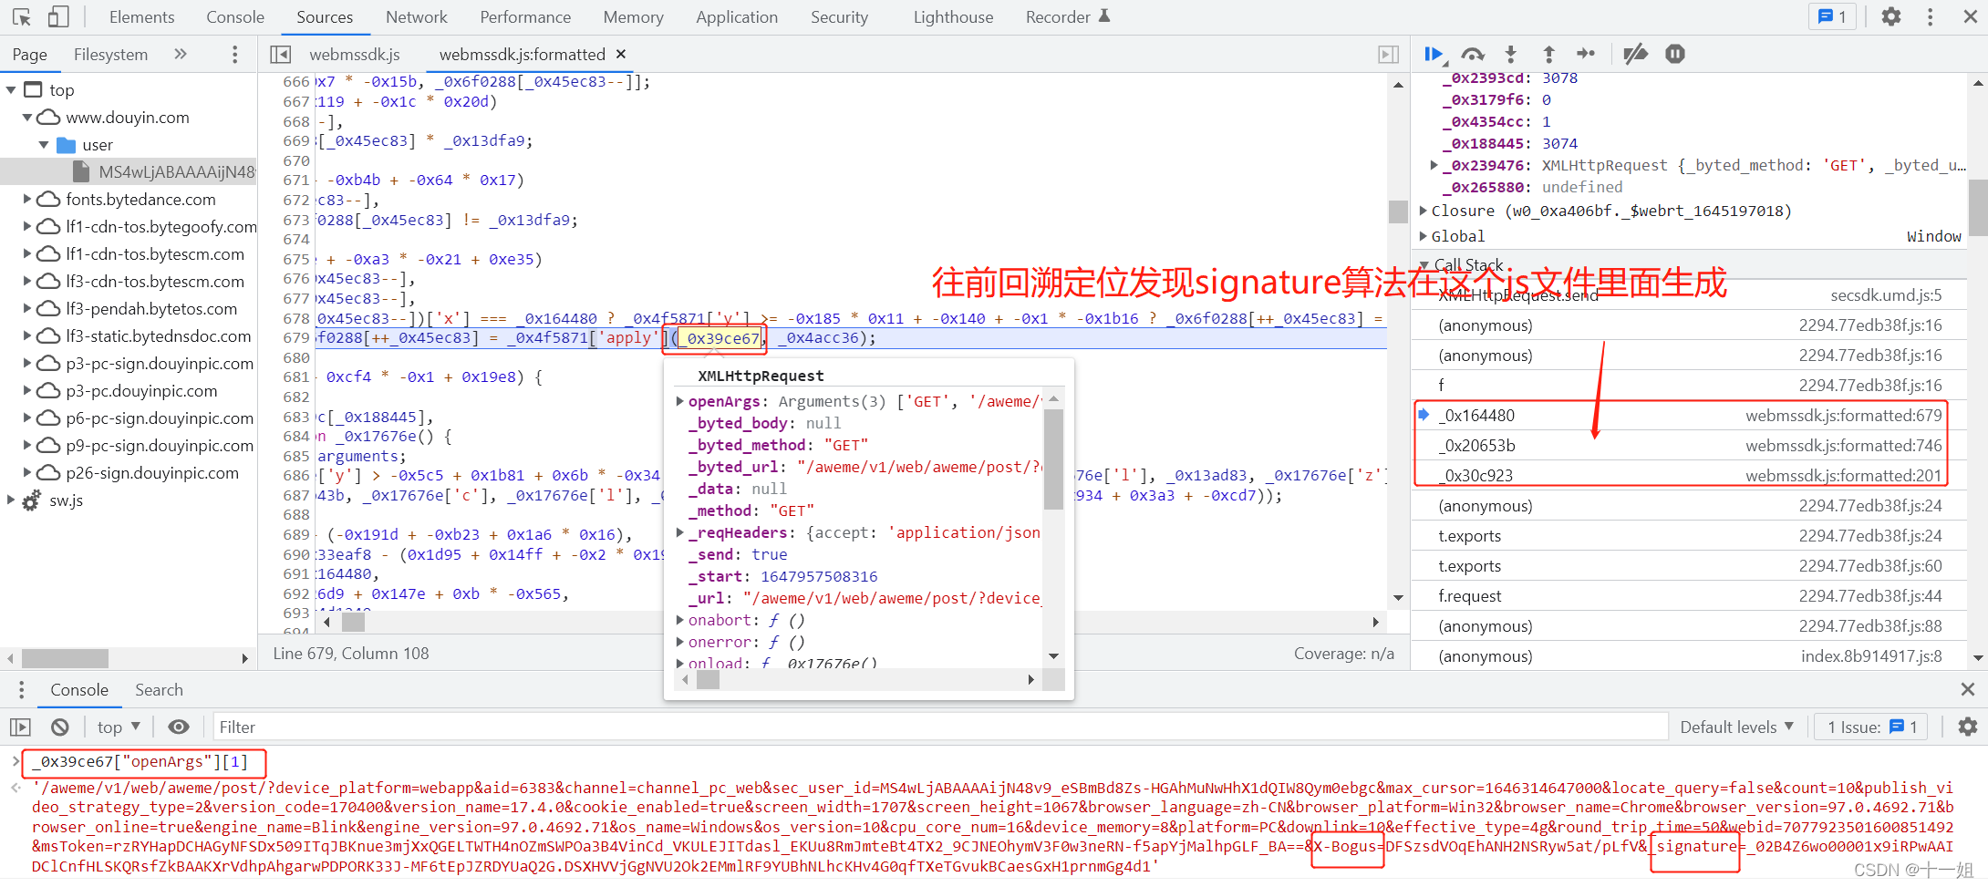The image size is (1988, 887).
Task: Open DevTools settings gear
Action: (x=1891, y=17)
